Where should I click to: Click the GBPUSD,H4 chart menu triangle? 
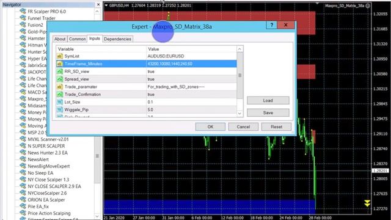(x=106, y=5)
